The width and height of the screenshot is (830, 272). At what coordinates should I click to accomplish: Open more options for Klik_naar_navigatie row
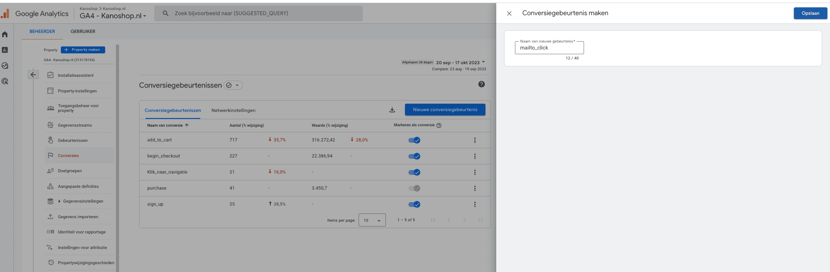point(475,172)
